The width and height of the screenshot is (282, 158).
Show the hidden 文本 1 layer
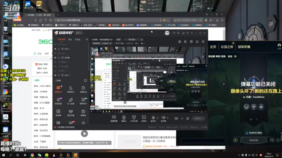[x=55, y=53]
